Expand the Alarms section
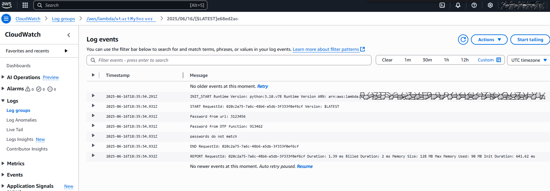 coord(3,88)
